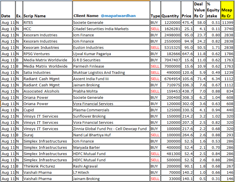Select quantity cell '5315325'
The image size is (235, 182).
coord(171,47)
